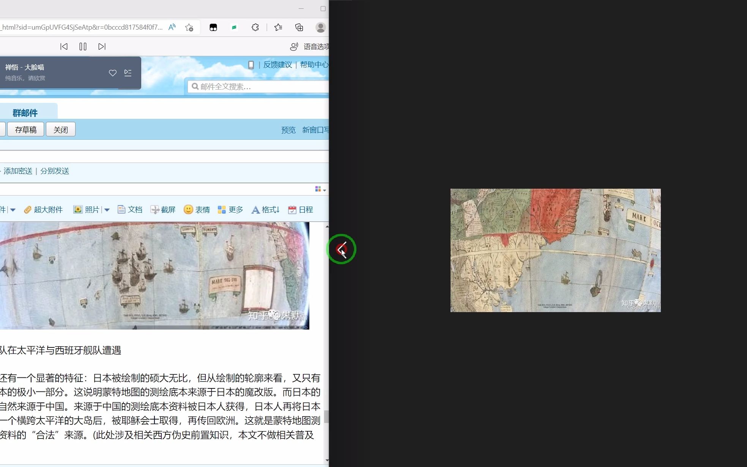Take a screenshot with 截屏
747x467 pixels.
pyautogui.click(x=163, y=210)
